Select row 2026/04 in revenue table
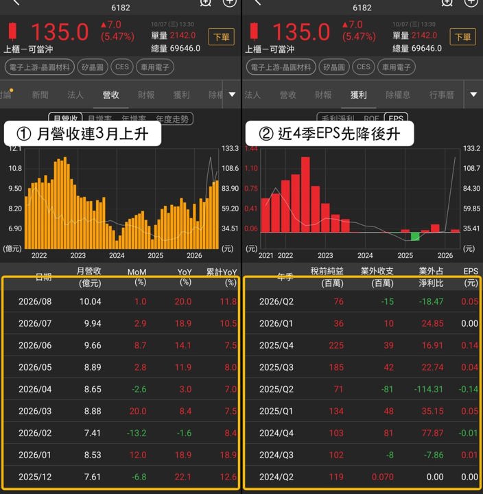483x494 pixels. coord(121,389)
